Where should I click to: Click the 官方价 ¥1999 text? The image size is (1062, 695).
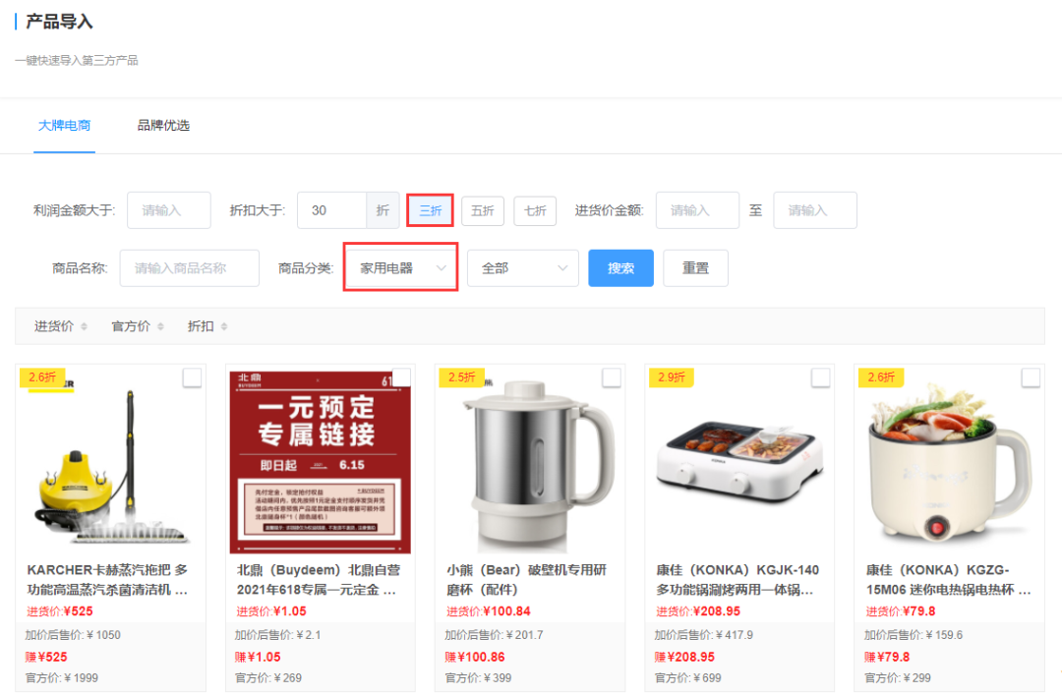click(x=62, y=678)
